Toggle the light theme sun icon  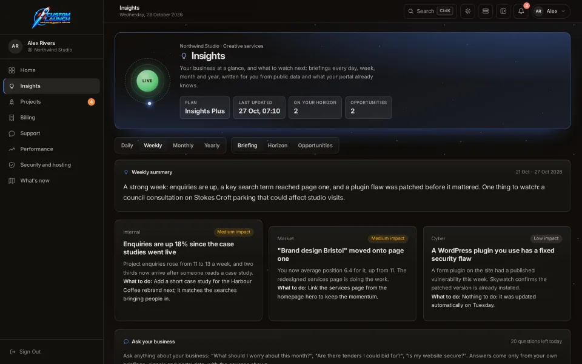(x=467, y=11)
